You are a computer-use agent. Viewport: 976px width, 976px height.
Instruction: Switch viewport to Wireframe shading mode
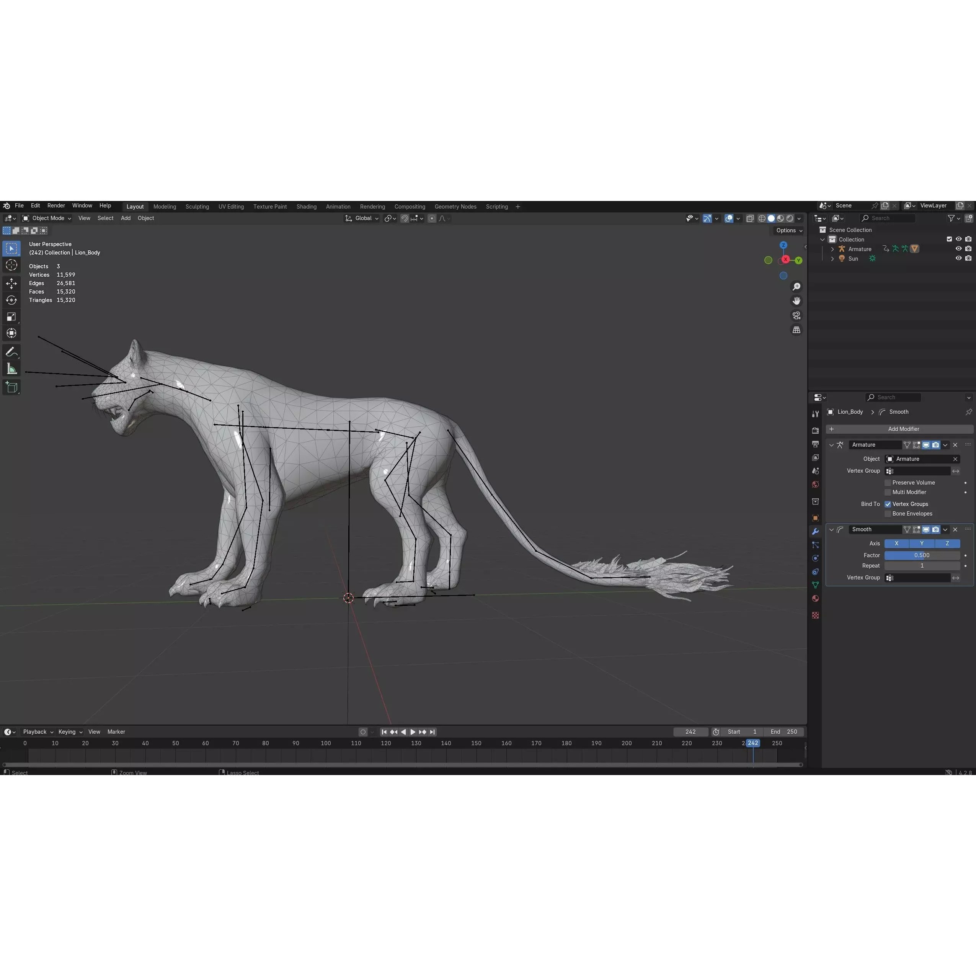(x=762, y=218)
